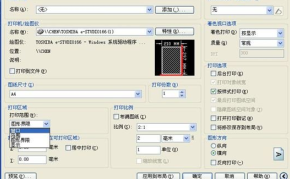The image size is (290, 181).
Task: Enable 打印到文件 checkbox
Action: tap(12, 71)
